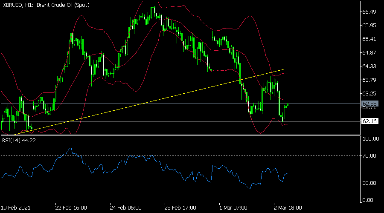Click the 63.79 price axis label

click(x=369, y=80)
